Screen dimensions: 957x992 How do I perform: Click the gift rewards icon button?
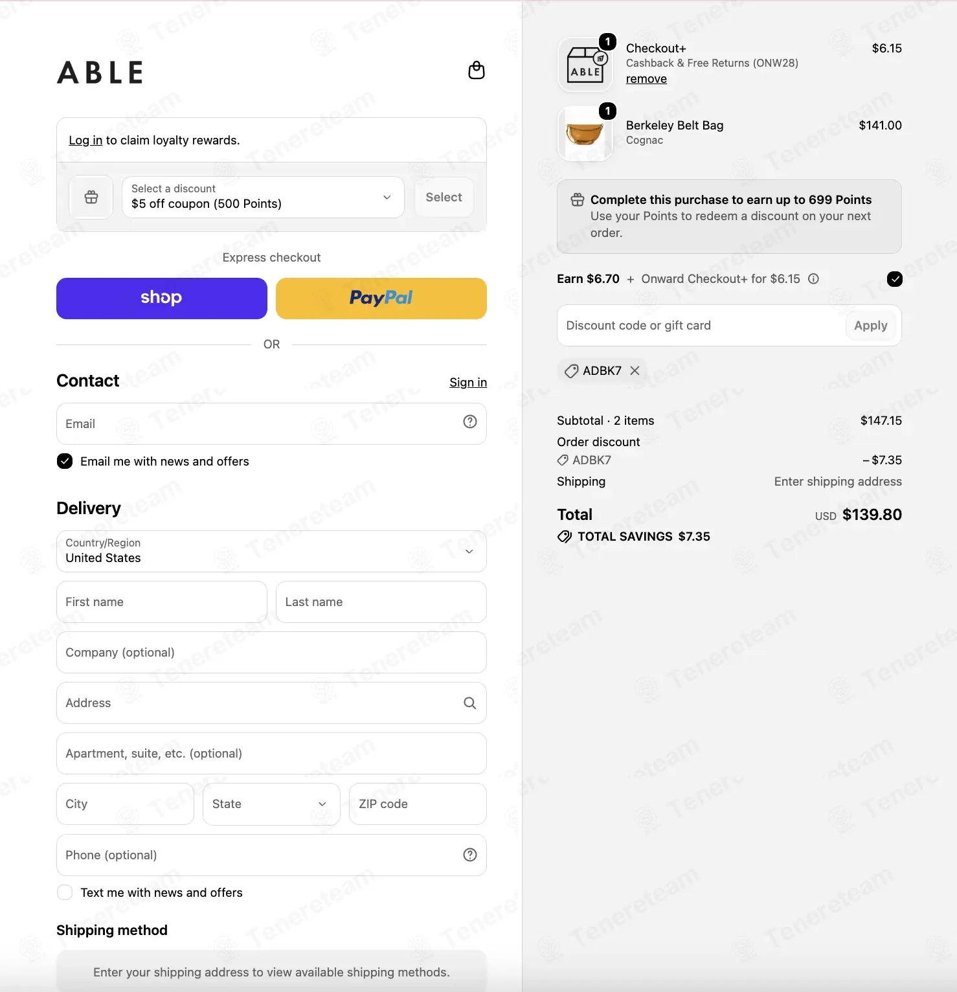[x=91, y=197]
